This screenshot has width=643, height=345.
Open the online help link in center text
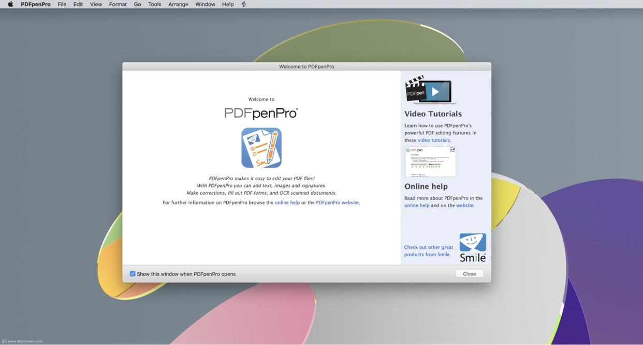pyautogui.click(x=287, y=202)
